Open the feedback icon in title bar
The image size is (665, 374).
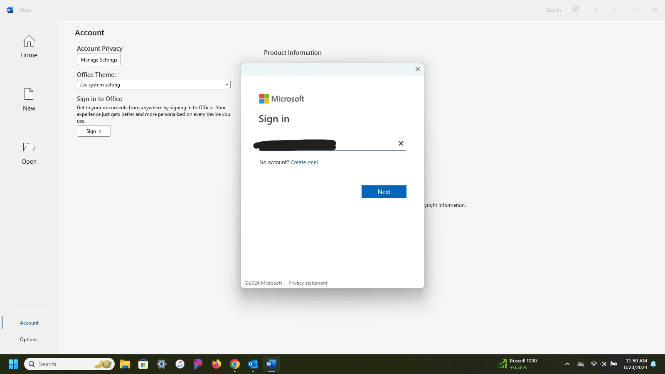pos(575,10)
